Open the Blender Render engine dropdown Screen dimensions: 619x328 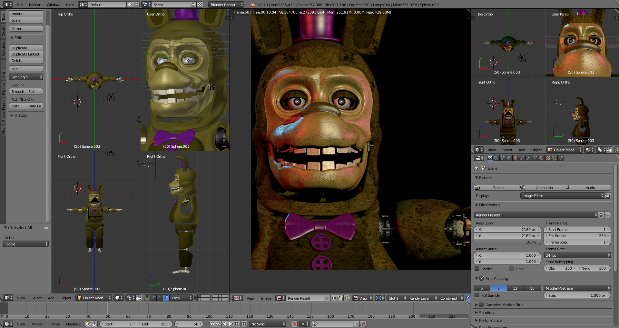(226, 5)
